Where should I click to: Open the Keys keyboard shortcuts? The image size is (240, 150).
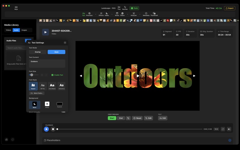(x=16, y=8)
